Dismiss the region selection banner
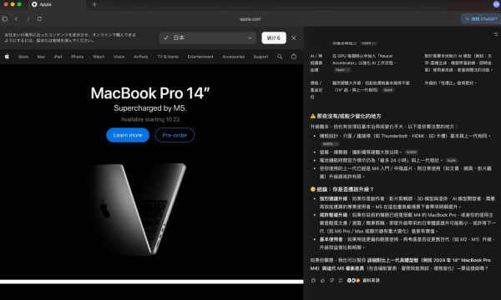The width and height of the screenshot is (501, 300). [x=294, y=38]
